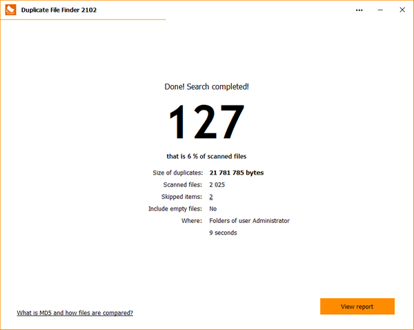The height and width of the screenshot is (330, 414).
Task: Click "that is 6 % of scanned files" text
Action: (206, 156)
